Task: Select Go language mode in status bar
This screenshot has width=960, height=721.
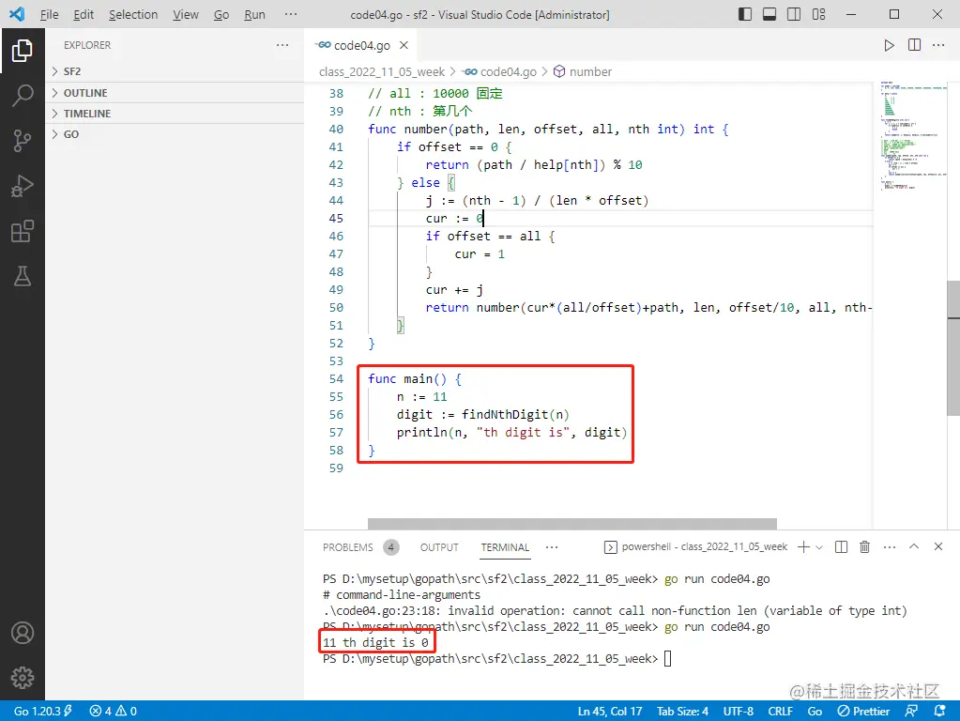Action: click(x=815, y=712)
